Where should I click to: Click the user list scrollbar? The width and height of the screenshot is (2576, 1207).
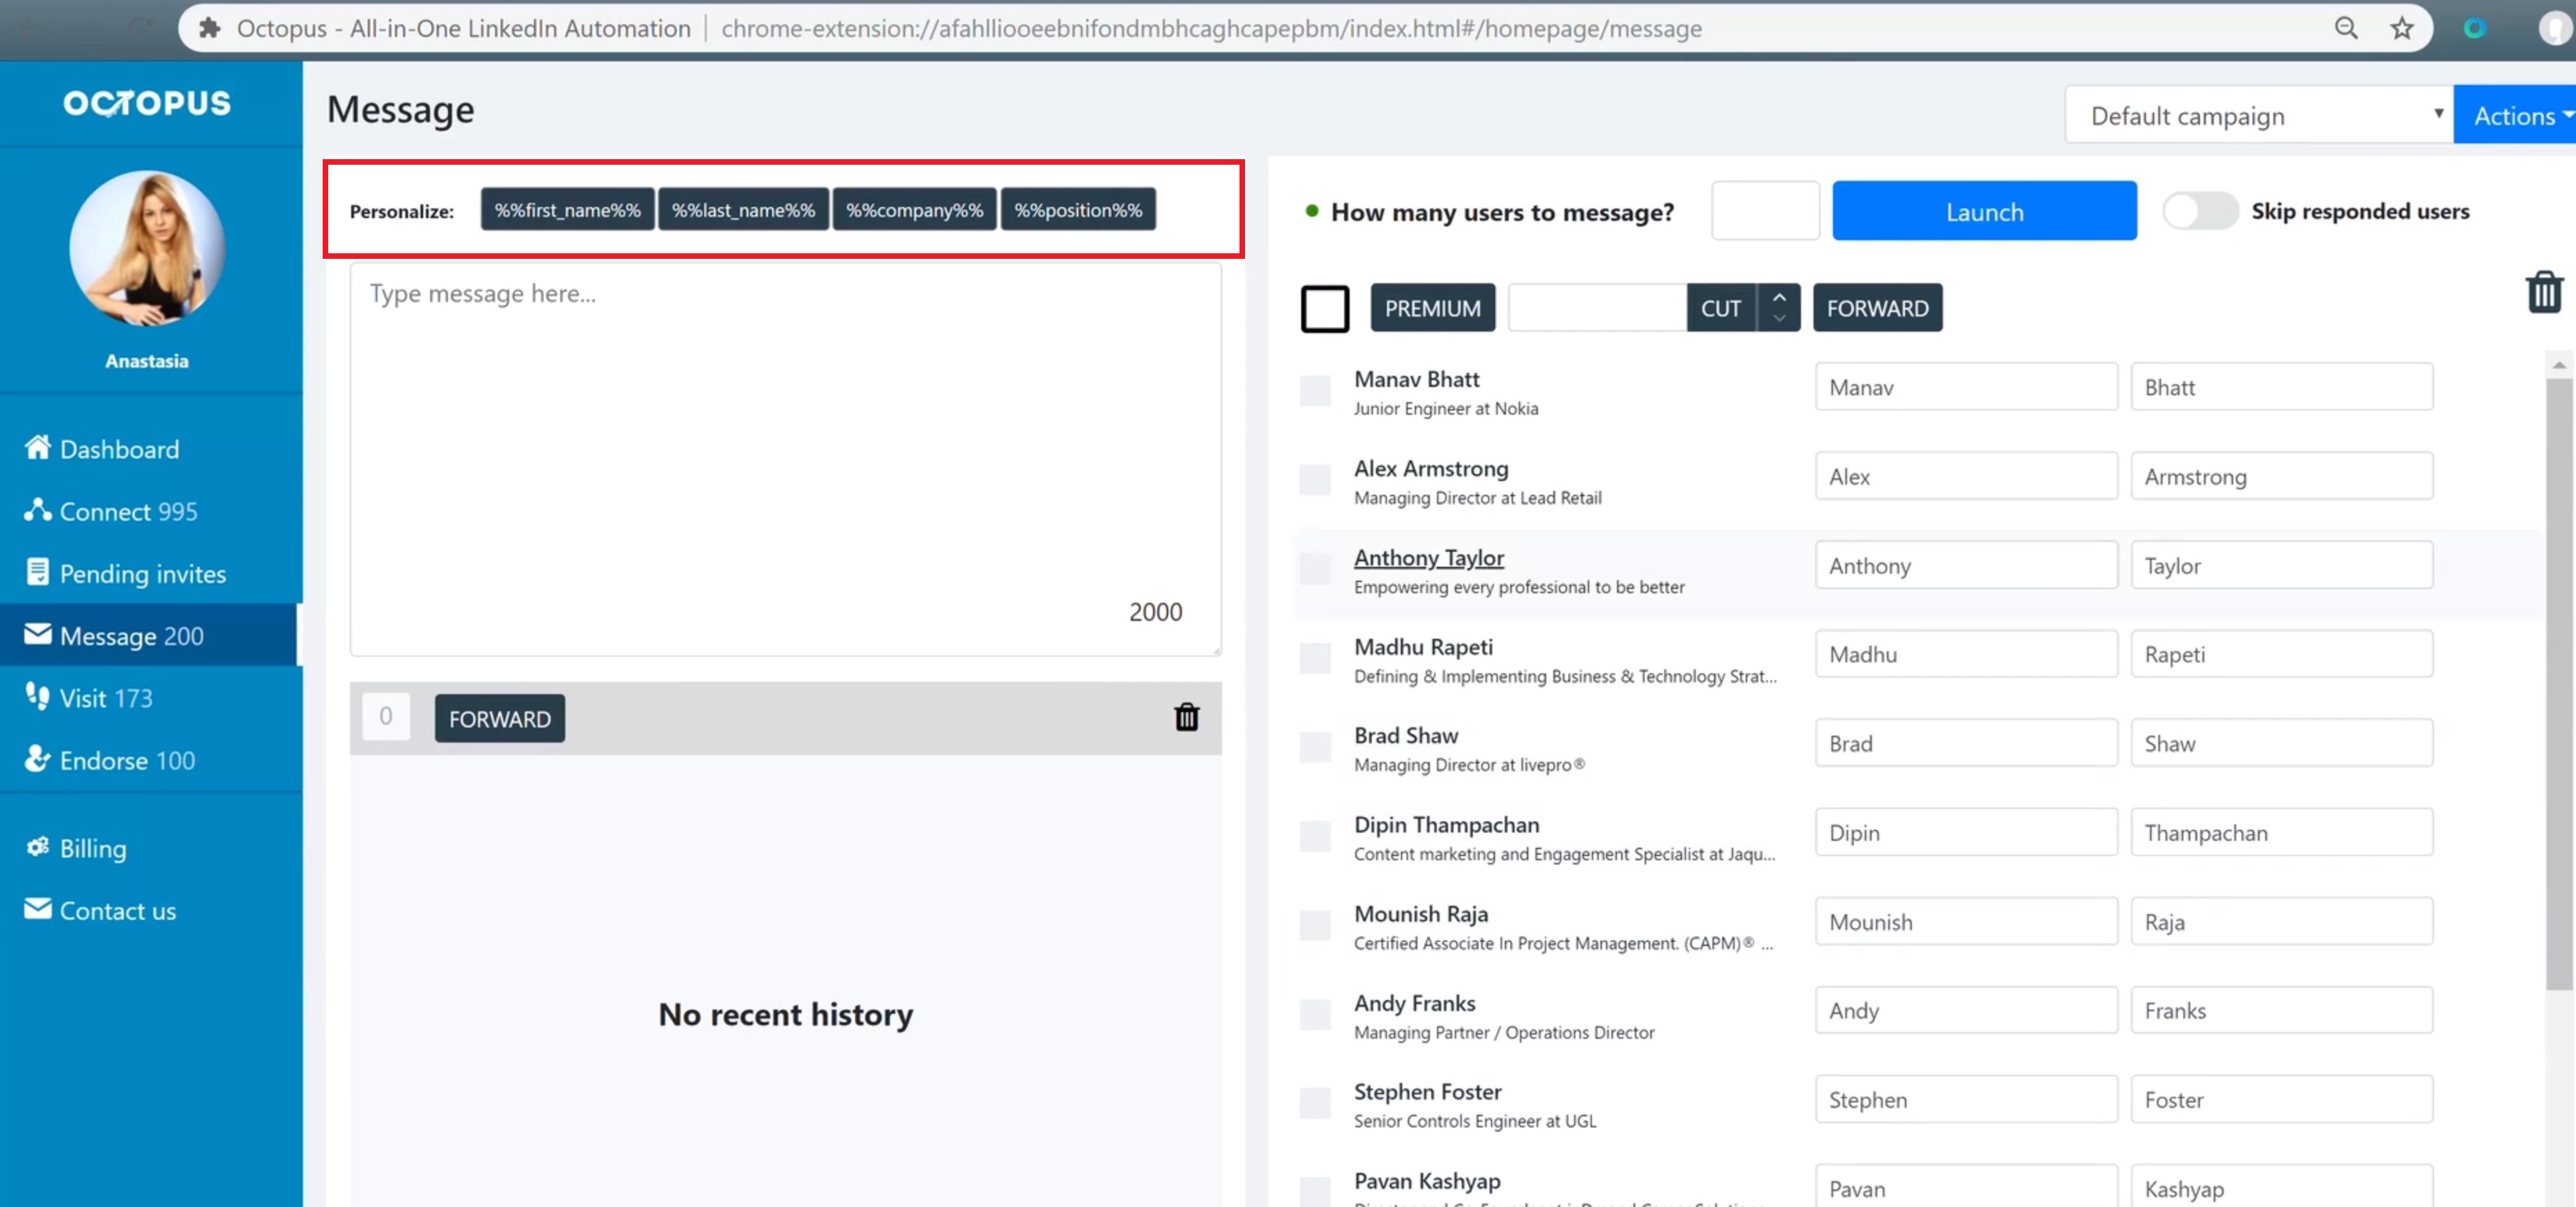point(2559,684)
